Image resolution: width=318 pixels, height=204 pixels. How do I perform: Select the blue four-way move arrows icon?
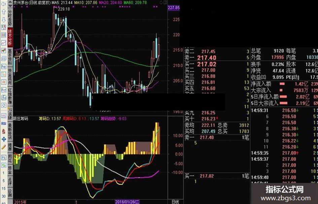pyautogui.click(x=3, y=139)
